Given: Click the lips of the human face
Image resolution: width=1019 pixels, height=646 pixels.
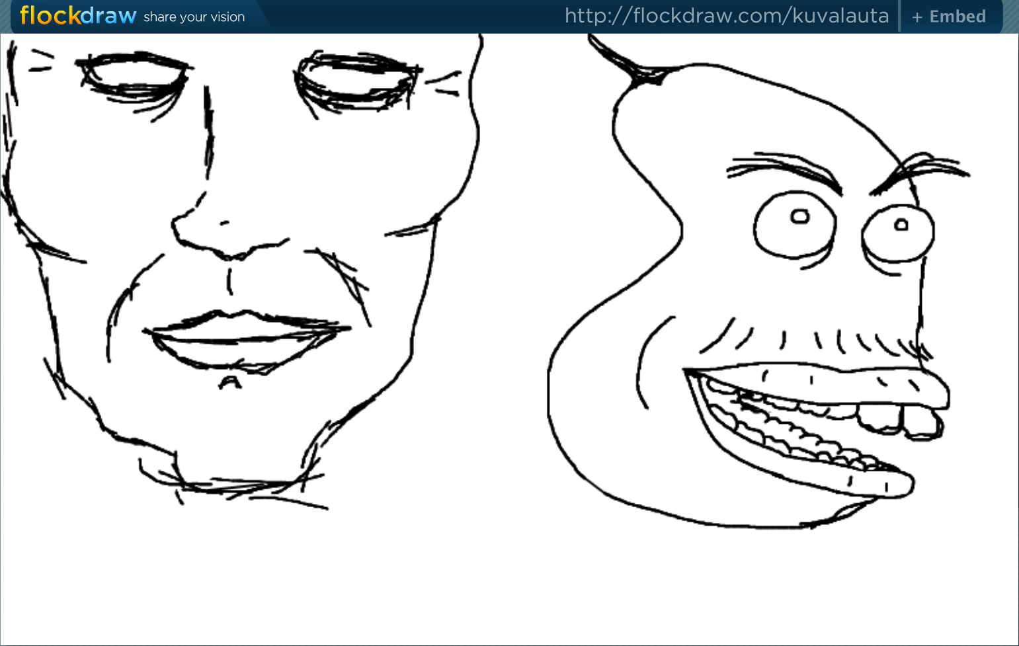Looking at the screenshot, I should click(245, 339).
